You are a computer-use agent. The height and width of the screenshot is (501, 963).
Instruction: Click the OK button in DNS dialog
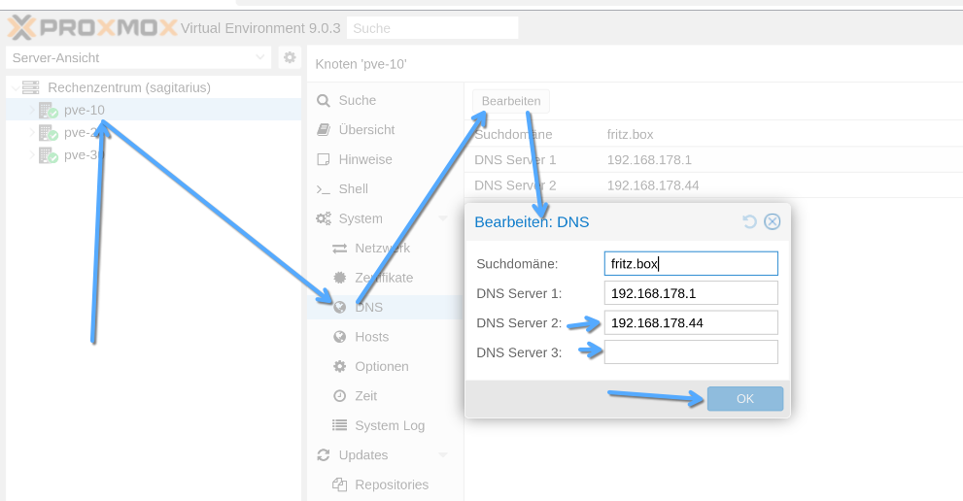[744, 399]
